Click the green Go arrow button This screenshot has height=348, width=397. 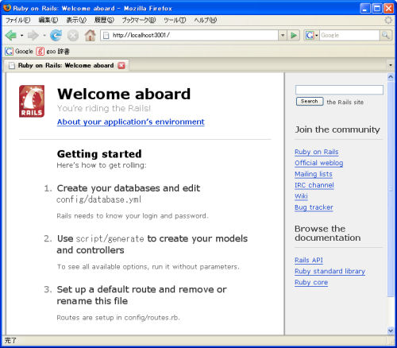point(294,35)
